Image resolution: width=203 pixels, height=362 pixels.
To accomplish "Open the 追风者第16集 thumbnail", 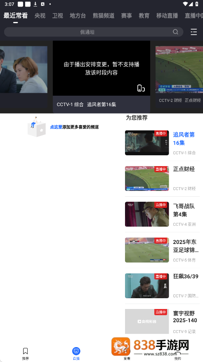I will pyautogui.click(x=147, y=142).
